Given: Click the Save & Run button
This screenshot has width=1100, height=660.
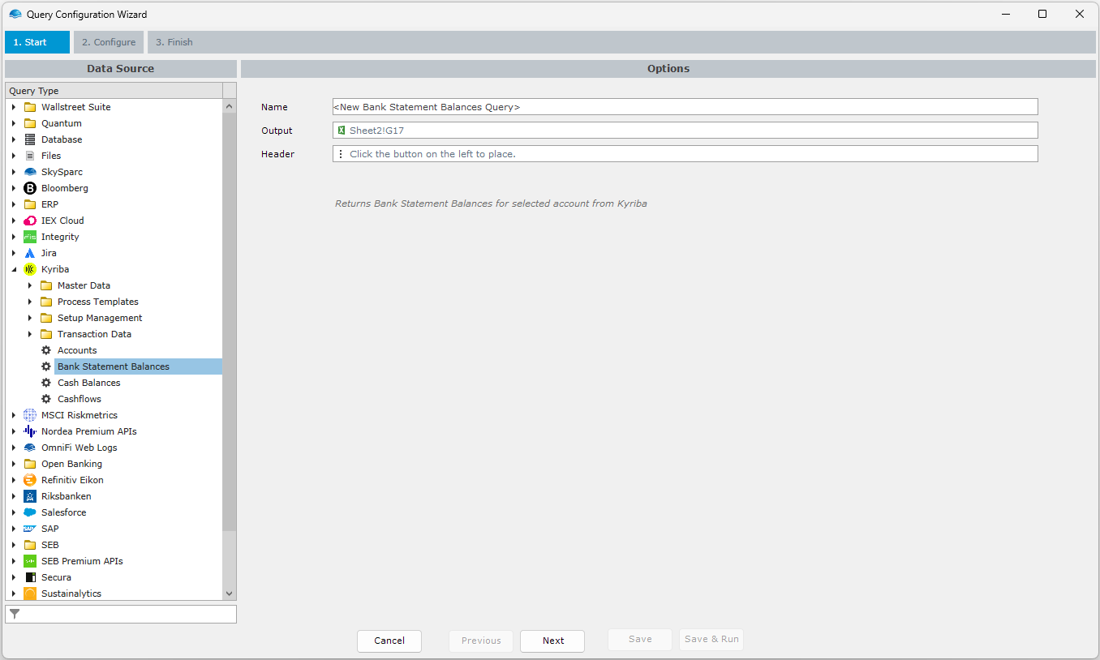Looking at the screenshot, I should pos(711,640).
